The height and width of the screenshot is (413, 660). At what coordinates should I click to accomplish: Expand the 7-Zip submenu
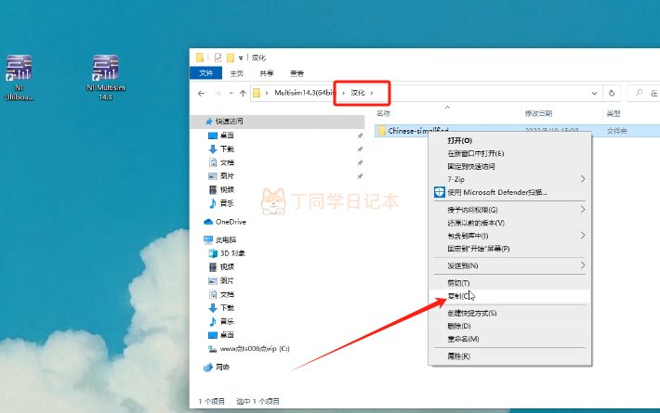click(x=509, y=179)
